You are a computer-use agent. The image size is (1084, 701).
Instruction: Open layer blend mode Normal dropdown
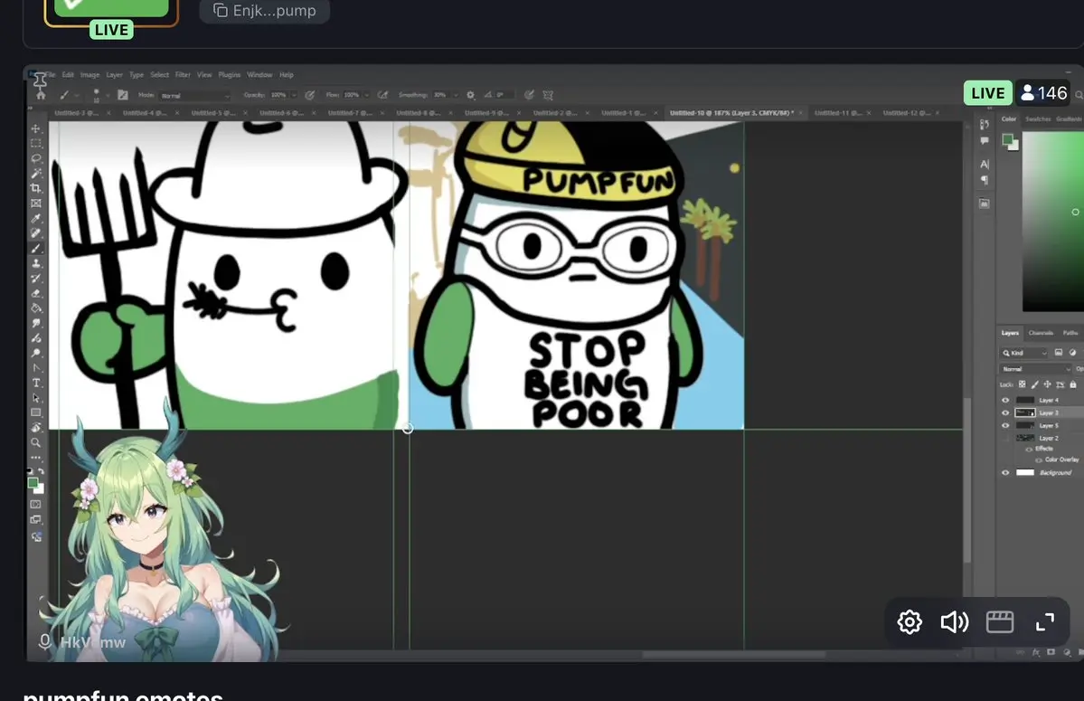pyautogui.click(x=1035, y=369)
